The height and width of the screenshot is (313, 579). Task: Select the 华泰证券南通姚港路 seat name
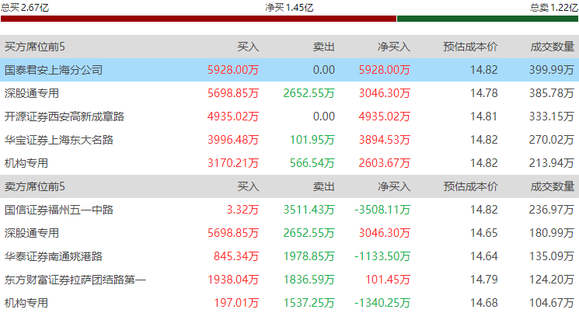click(x=54, y=256)
